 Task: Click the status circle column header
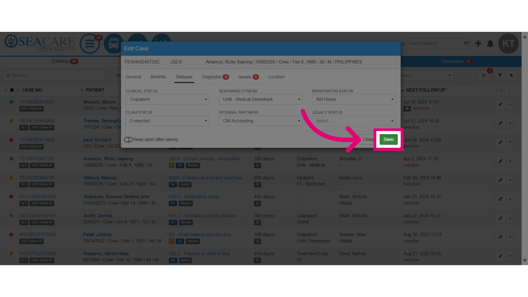(12, 90)
